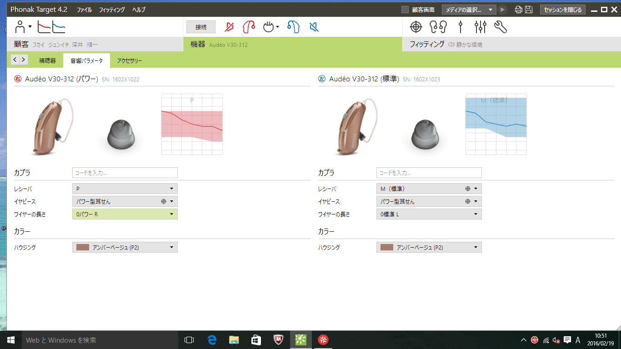Image resolution: width=621 pixels, height=349 pixels.
Task: Open the feedback test target icon
Action: [416, 27]
